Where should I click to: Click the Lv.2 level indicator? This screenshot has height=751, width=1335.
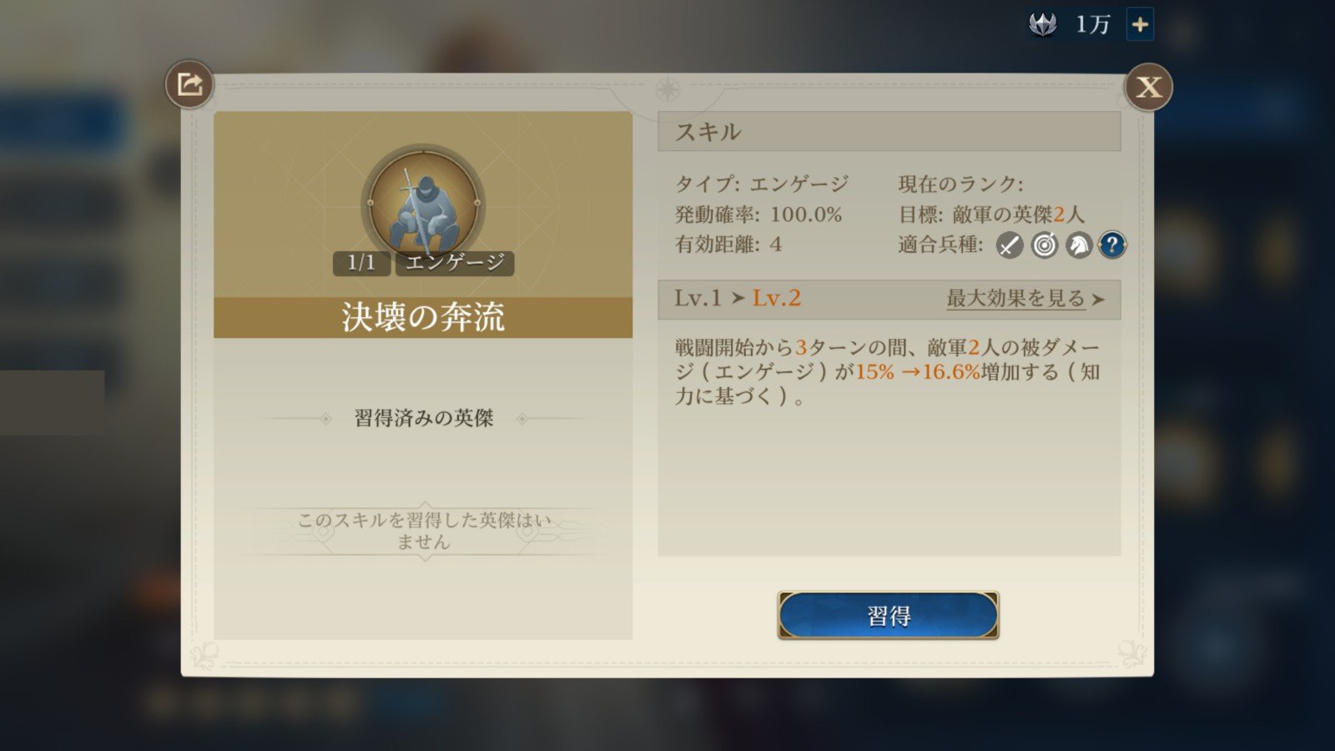(x=776, y=298)
